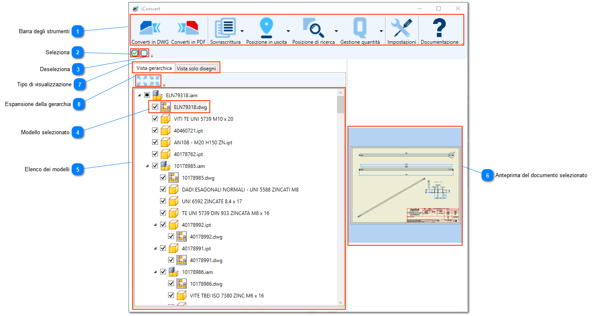This screenshot has height=316, width=594.
Task: Open the Posizione di ricerca dropdown arrow
Action: [x=336, y=31]
